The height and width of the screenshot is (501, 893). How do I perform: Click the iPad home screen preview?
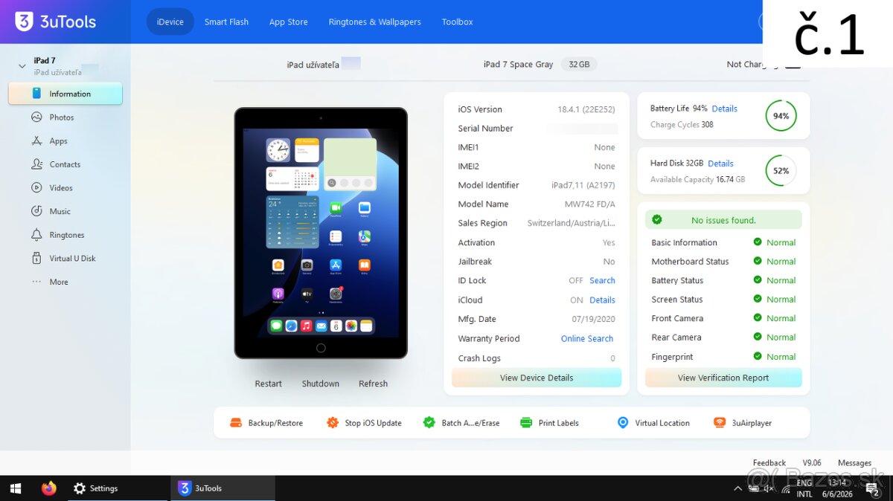321,233
